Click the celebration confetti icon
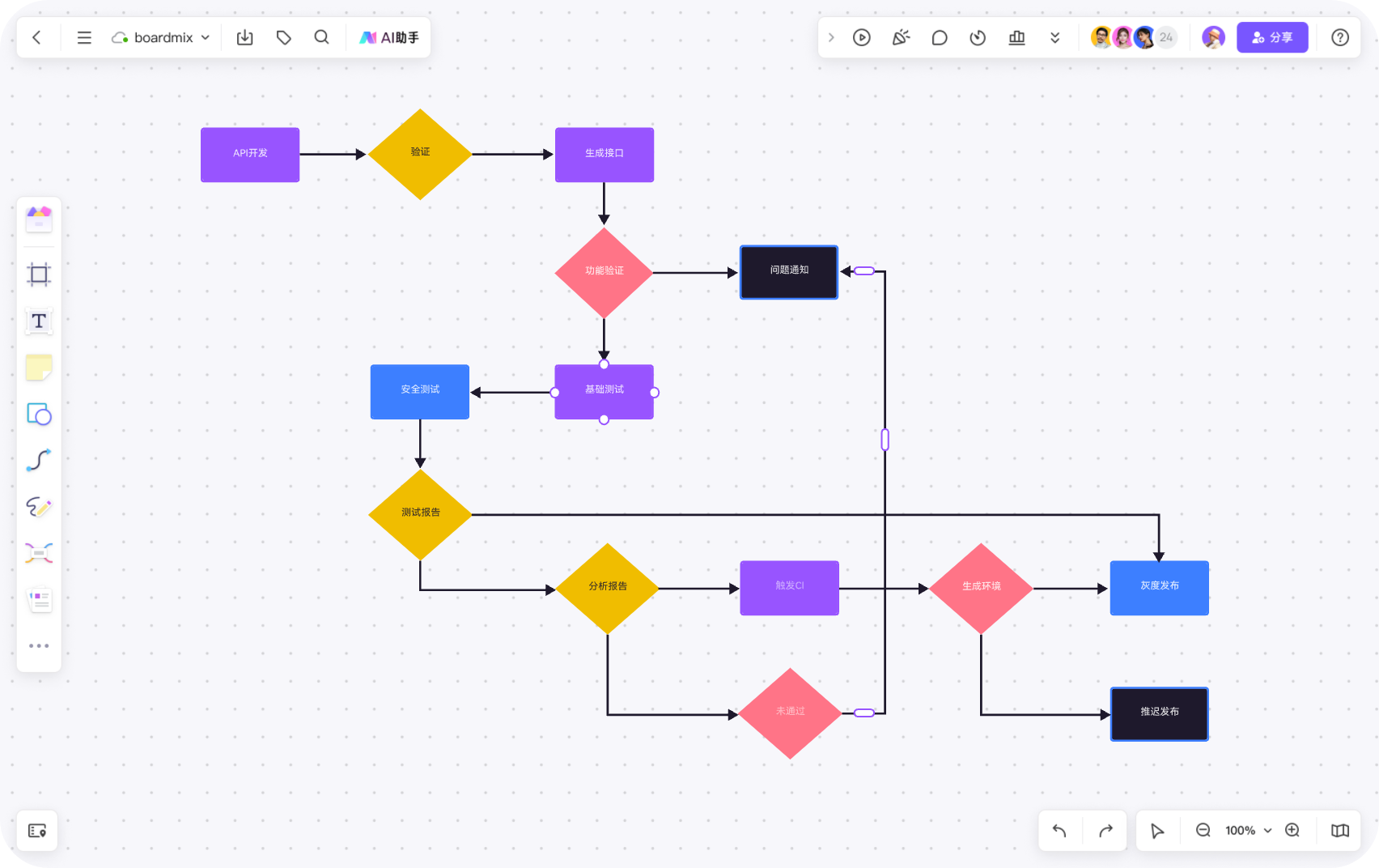The width and height of the screenshot is (1379, 868). (901, 37)
